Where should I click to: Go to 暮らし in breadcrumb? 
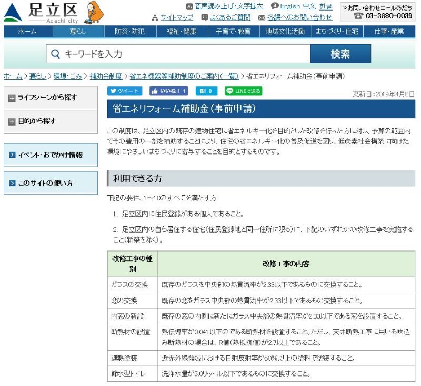pos(37,76)
